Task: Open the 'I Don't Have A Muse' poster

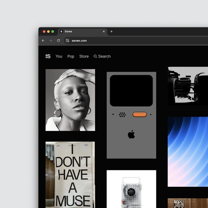Action: pos(70,175)
